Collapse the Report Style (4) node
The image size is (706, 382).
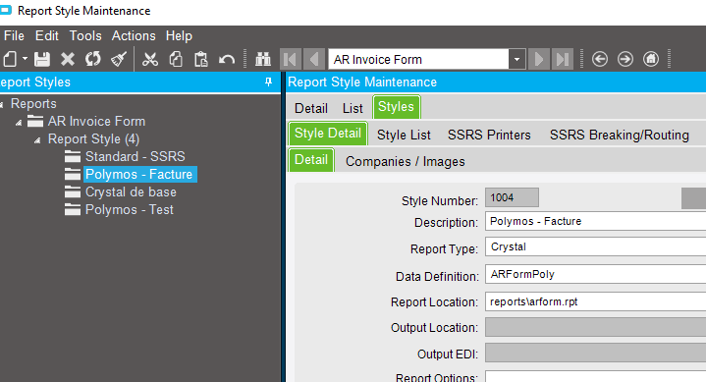[x=37, y=140]
